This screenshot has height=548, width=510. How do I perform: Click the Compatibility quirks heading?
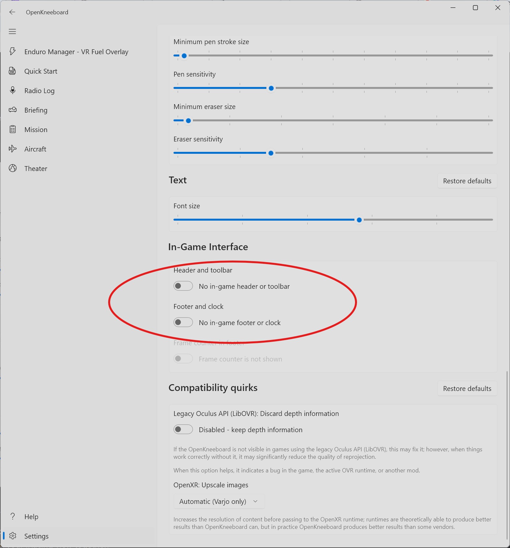(x=213, y=387)
